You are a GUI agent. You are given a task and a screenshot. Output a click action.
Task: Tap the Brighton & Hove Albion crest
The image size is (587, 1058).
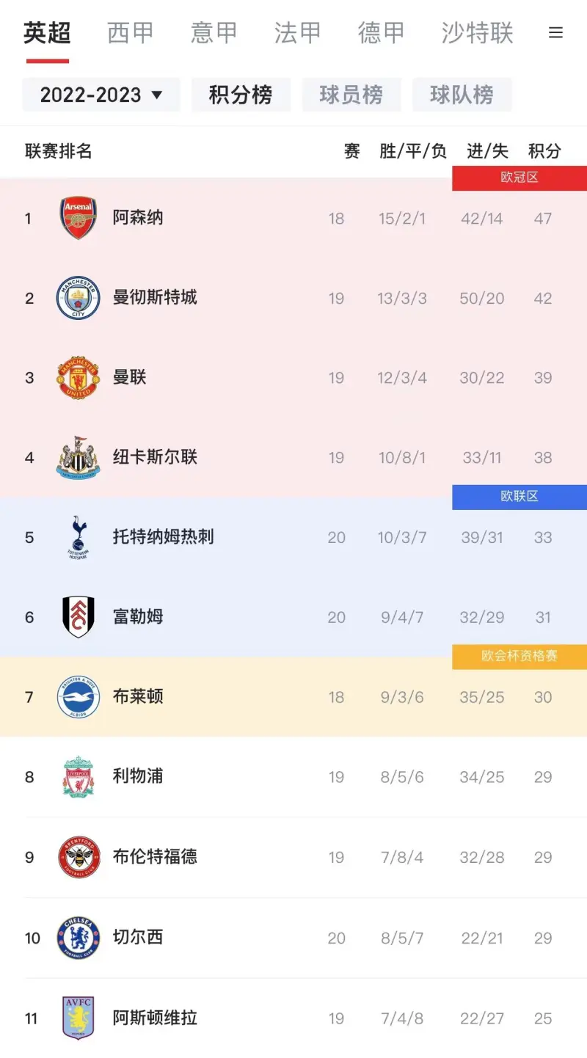tap(79, 697)
